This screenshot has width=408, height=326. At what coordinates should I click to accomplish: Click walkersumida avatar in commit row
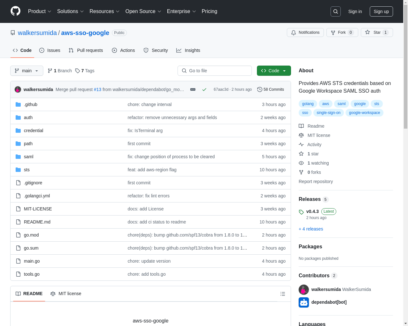point(18,89)
